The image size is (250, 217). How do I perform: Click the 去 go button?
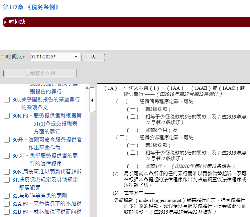(93, 57)
